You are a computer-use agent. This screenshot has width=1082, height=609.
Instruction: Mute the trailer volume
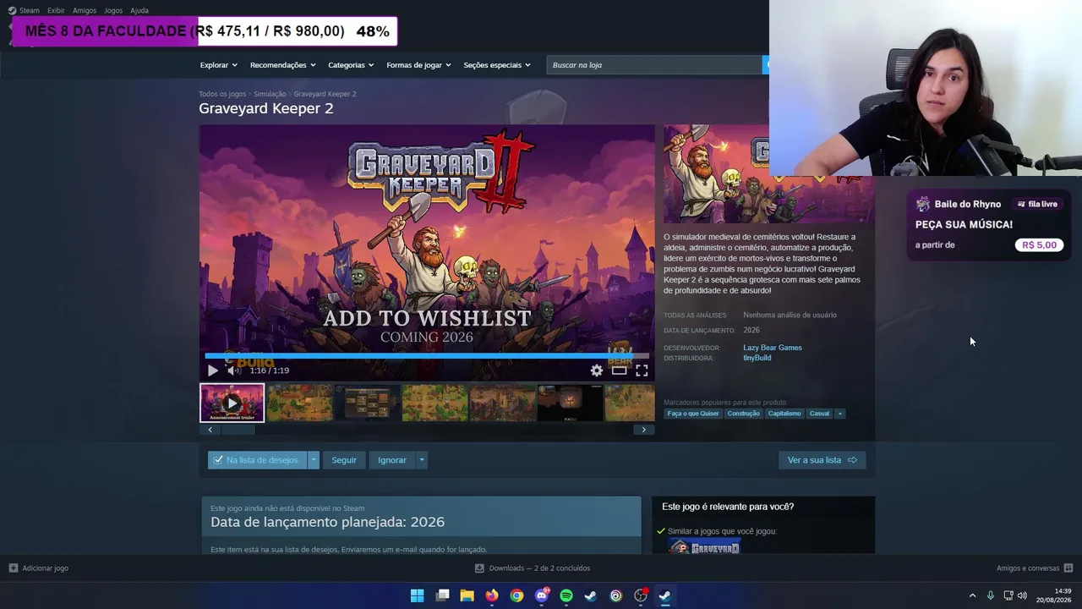[x=232, y=370]
